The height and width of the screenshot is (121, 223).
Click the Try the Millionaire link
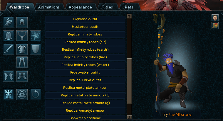click(x=177, y=115)
